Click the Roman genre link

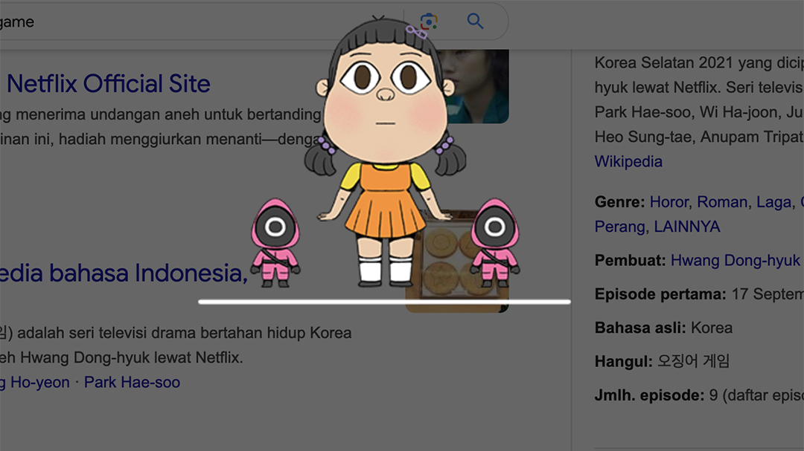coord(722,201)
